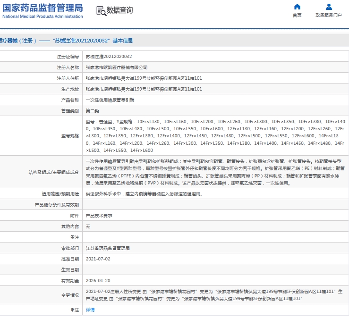
Task: Click the expiry date 2026-01-20
Action: coord(98,281)
